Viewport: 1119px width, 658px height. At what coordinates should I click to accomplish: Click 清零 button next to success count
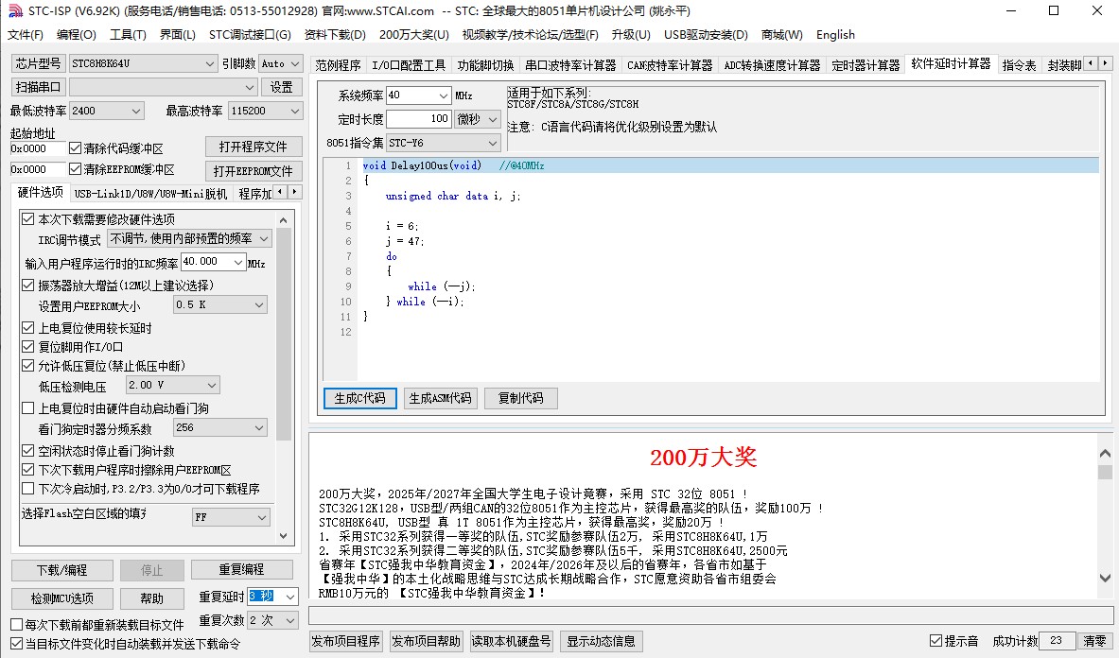tap(1094, 640)
